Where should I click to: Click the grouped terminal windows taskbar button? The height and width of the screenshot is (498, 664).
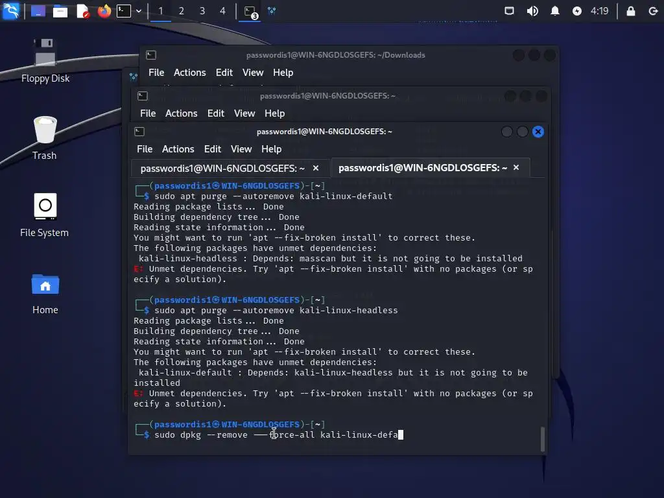(250, 12)
